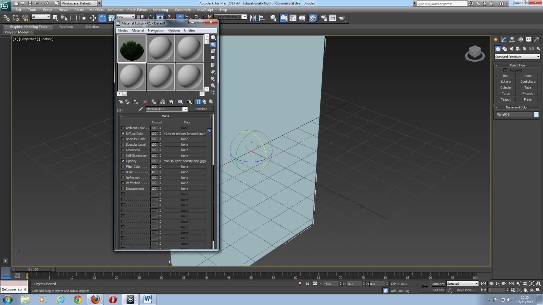The height and width of the screenshot is (305, 543).
Task: Toggle AutoGrid in the Object Type rollout
Action: (x=505, y=70)
